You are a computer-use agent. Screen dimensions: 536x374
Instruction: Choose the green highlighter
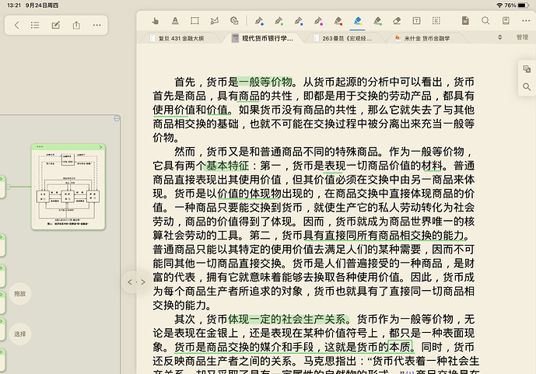[x=377, y=21]
